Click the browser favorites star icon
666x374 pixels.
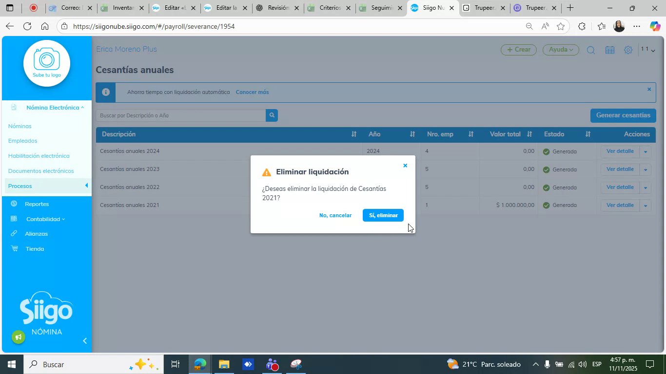pos(561,26)
